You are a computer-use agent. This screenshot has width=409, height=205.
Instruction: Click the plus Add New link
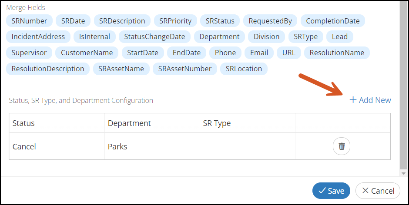(x=370, y=100)
